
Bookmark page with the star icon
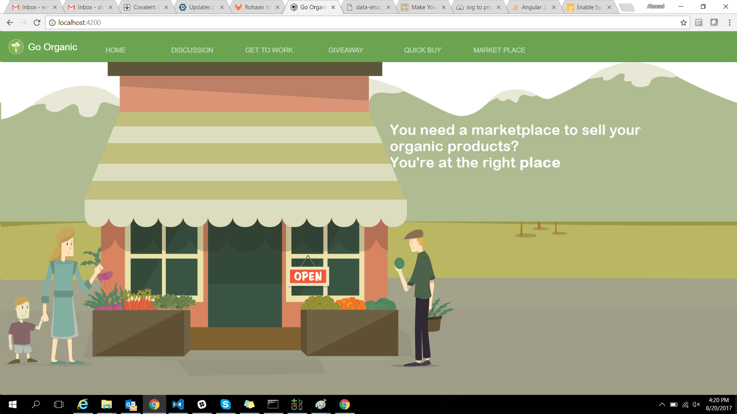[x=683, y=23]
